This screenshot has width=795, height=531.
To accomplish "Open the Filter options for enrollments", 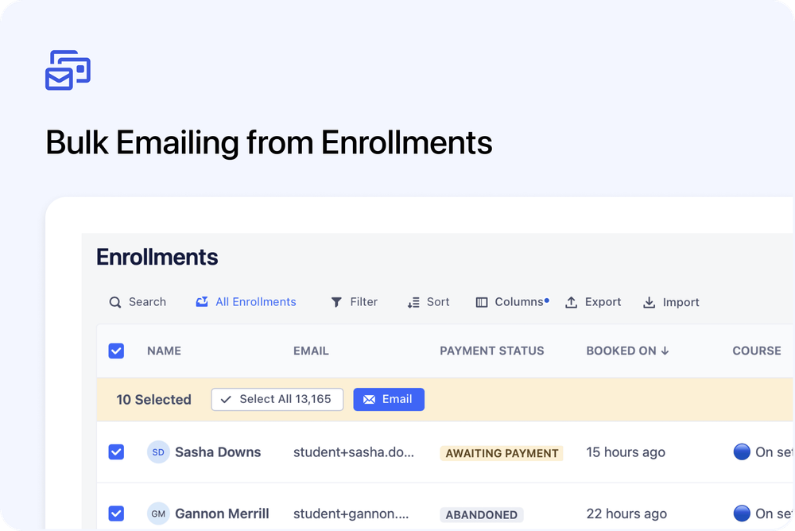I will (x=354, y=302).
